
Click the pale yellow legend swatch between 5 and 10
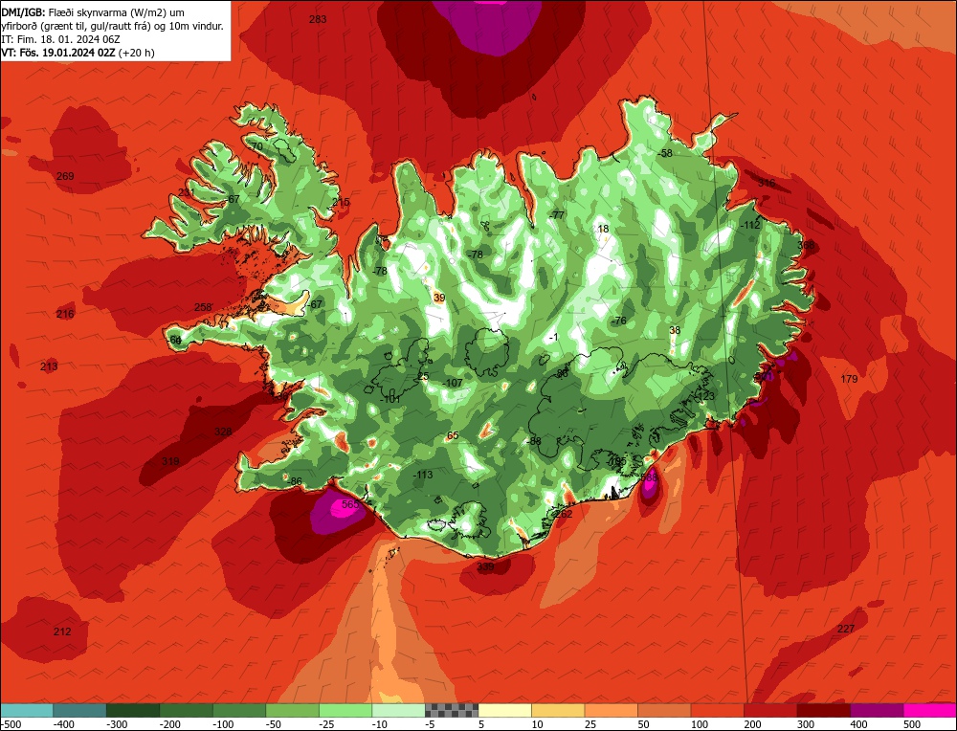pos(504,710)
